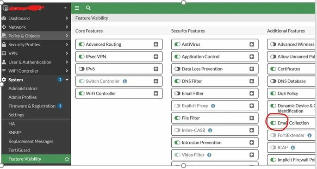
Task: Click plus icon on Advanced Routing
Action: 156,44
